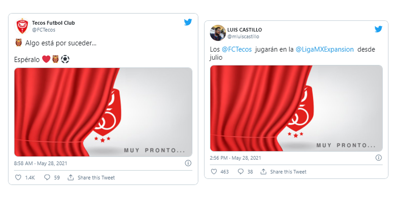Click the @FCTecos mention in Luis's tweet
Screen dimensions: 396x198
237,50
